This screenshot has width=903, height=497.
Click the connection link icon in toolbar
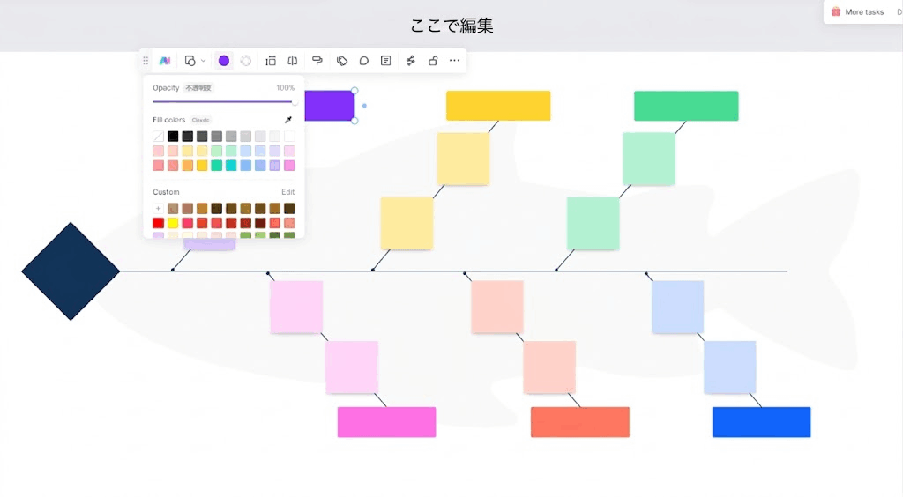(x=411, y=61)
